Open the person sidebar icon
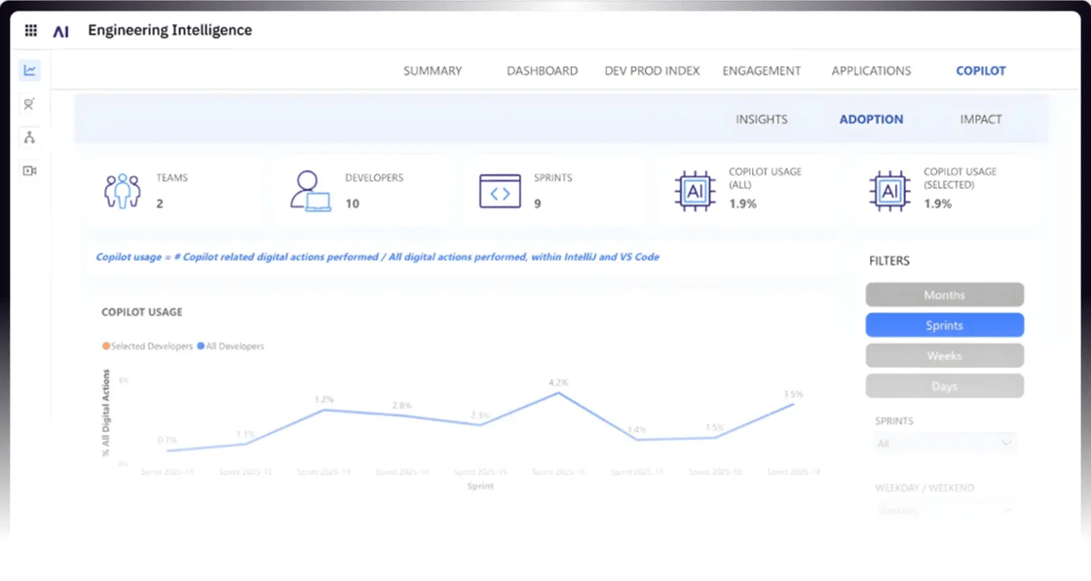 pyautogui.click(x=29, y=104)
